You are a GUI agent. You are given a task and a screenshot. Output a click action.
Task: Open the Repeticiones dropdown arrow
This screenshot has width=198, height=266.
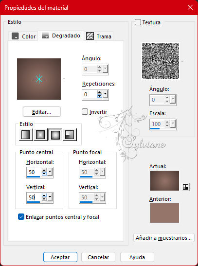tap(106, 94)
